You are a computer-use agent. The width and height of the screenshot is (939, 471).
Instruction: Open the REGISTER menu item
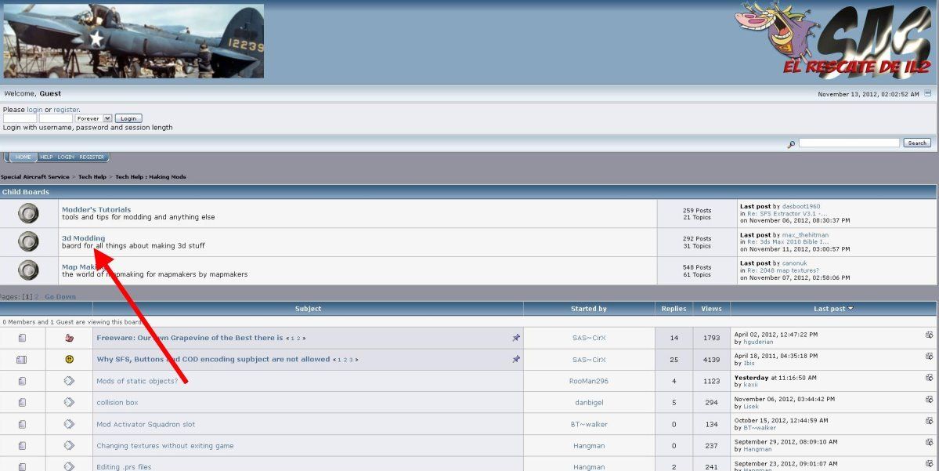coord(92,157)
